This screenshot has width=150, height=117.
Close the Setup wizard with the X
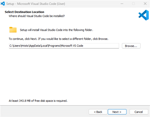(145, 4)
